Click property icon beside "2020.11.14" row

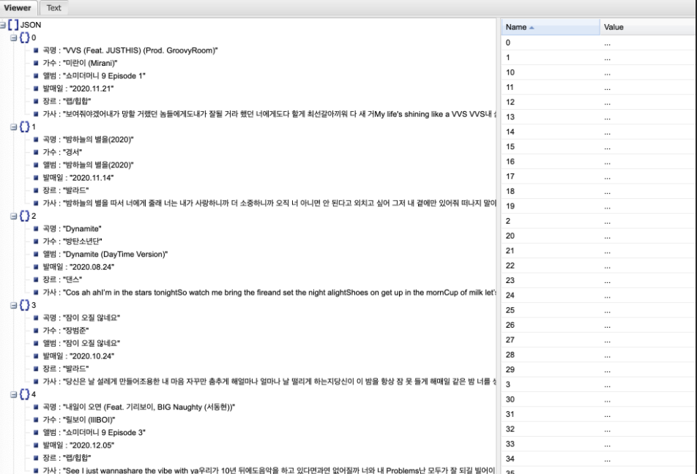click(36, 178)
